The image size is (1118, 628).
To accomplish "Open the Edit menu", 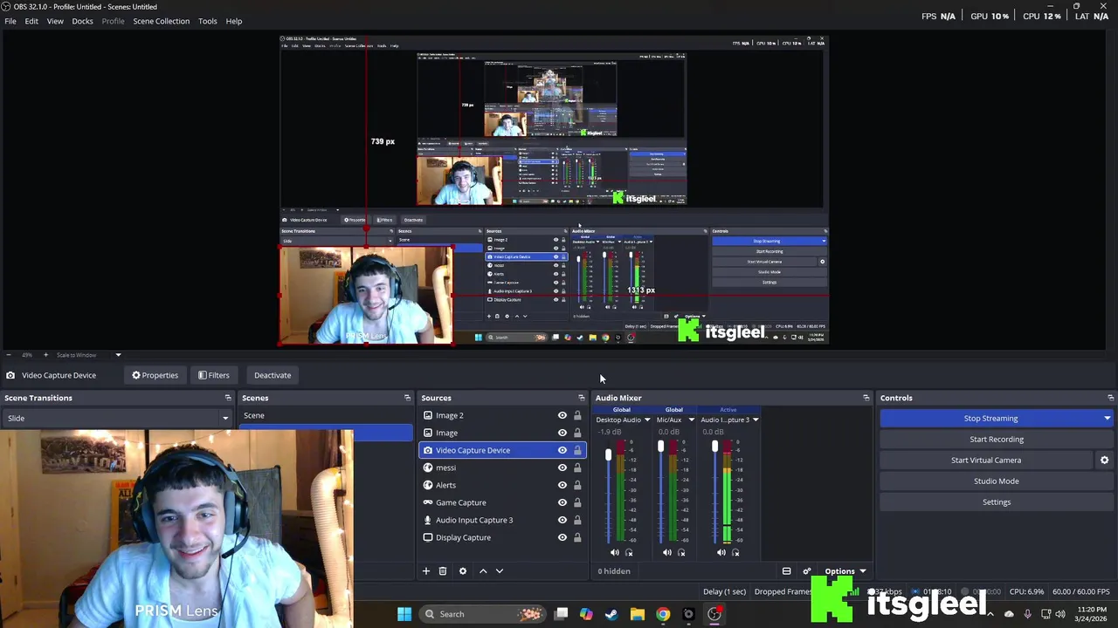I will (31, 21).
